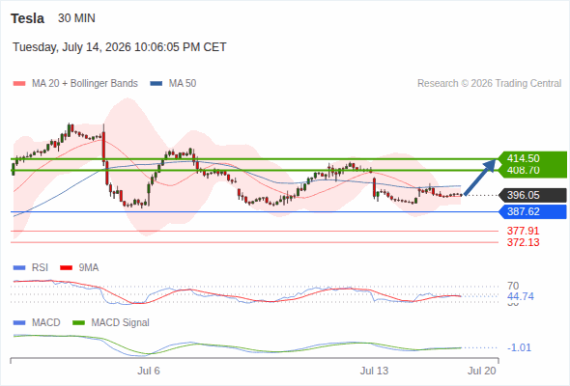Click the 387.62 blue pivot label
The height and width of the screenshot is (386, 570).
tap(532, 211)
